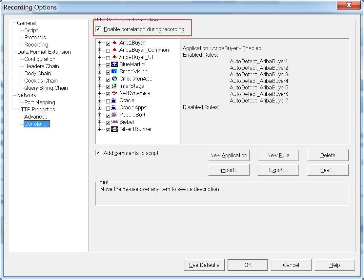The height and width of the screenshot is (280, 364).
Task: Open Advanced under HTTP Properties
Action: [36, 117]
